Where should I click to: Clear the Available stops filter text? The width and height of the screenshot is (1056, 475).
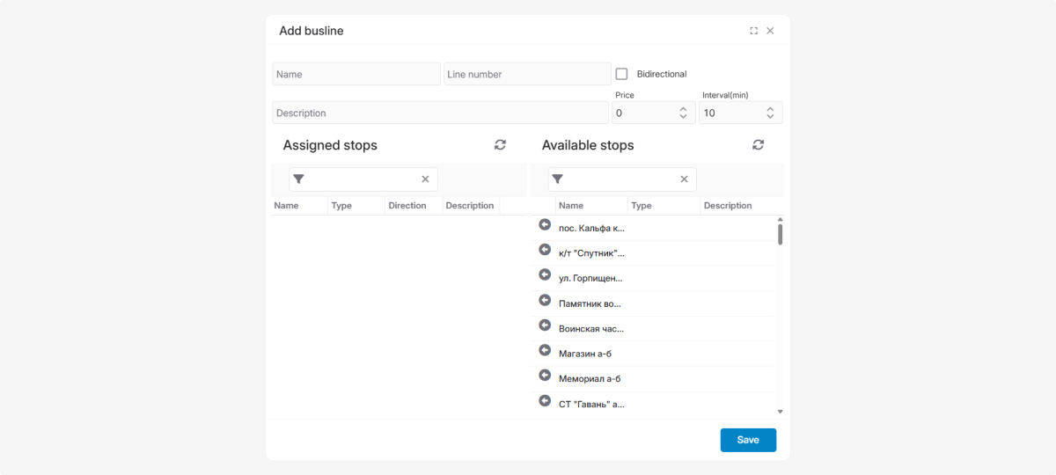(684, 179)
